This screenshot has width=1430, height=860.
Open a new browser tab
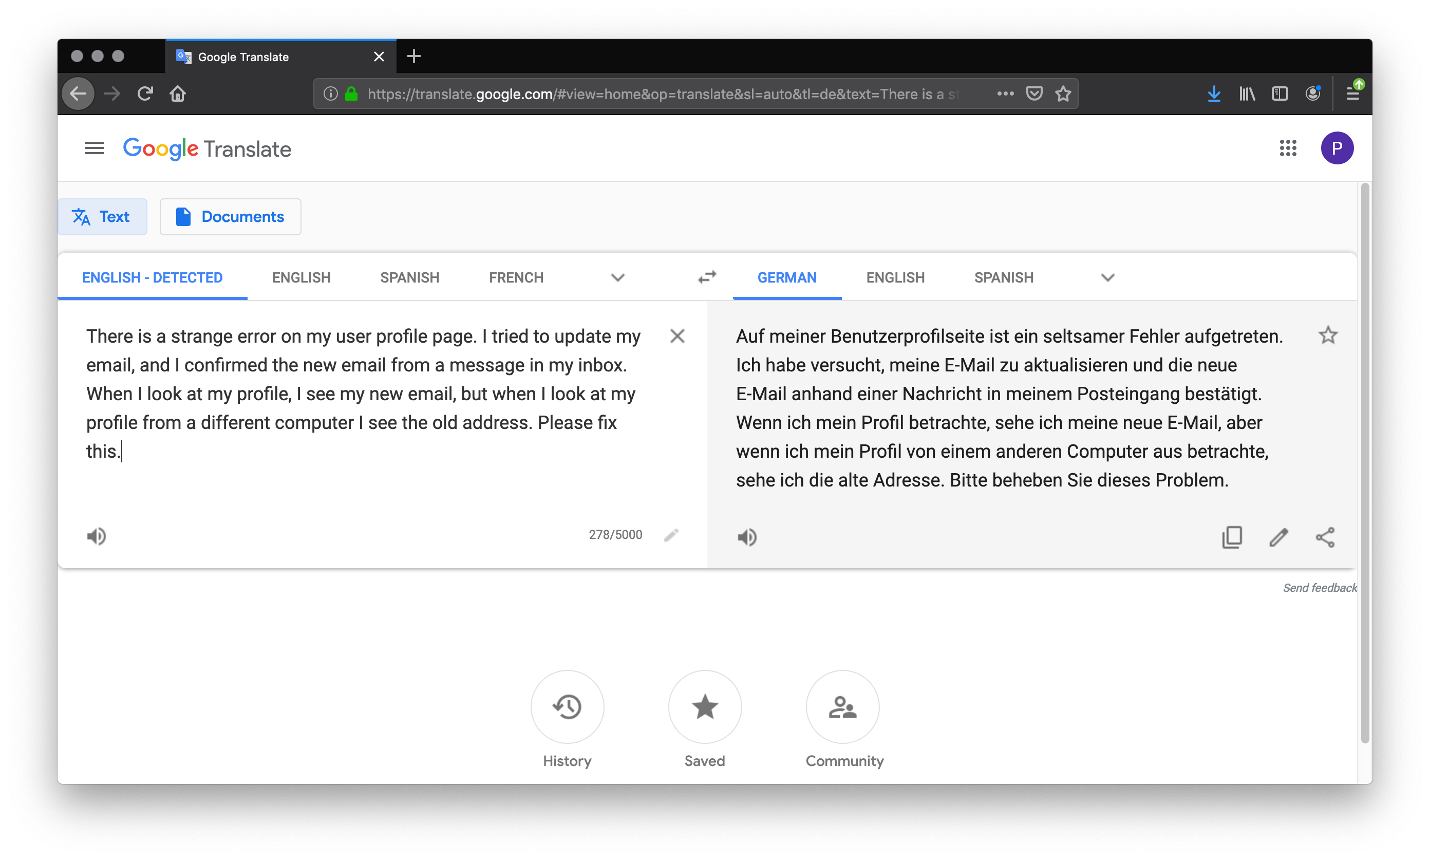[x=413, y=56]
